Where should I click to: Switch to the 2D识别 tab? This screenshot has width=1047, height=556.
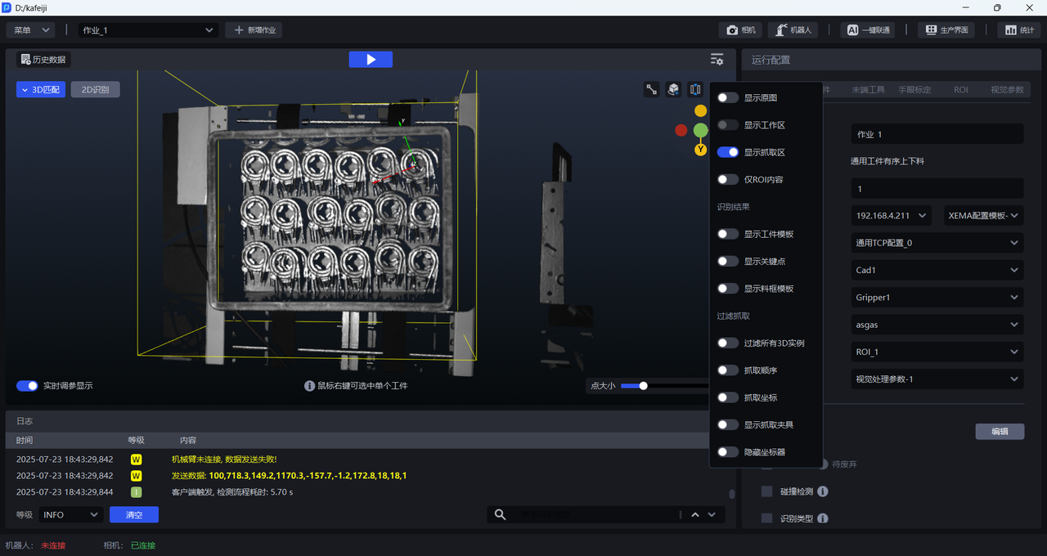pos(95,90)
